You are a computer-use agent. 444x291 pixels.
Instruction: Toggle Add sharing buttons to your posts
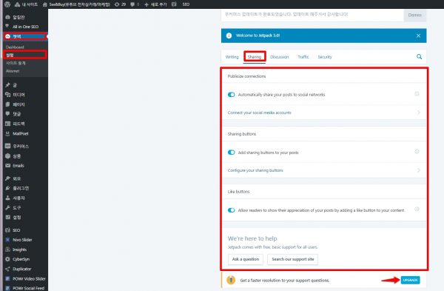tap(232, 153)
